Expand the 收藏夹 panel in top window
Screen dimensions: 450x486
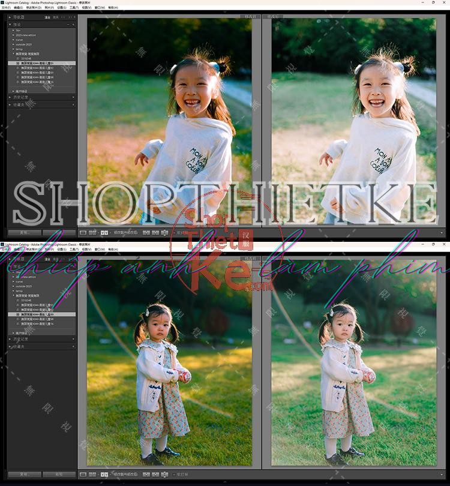pyautogui.click(x=10, y=105)
